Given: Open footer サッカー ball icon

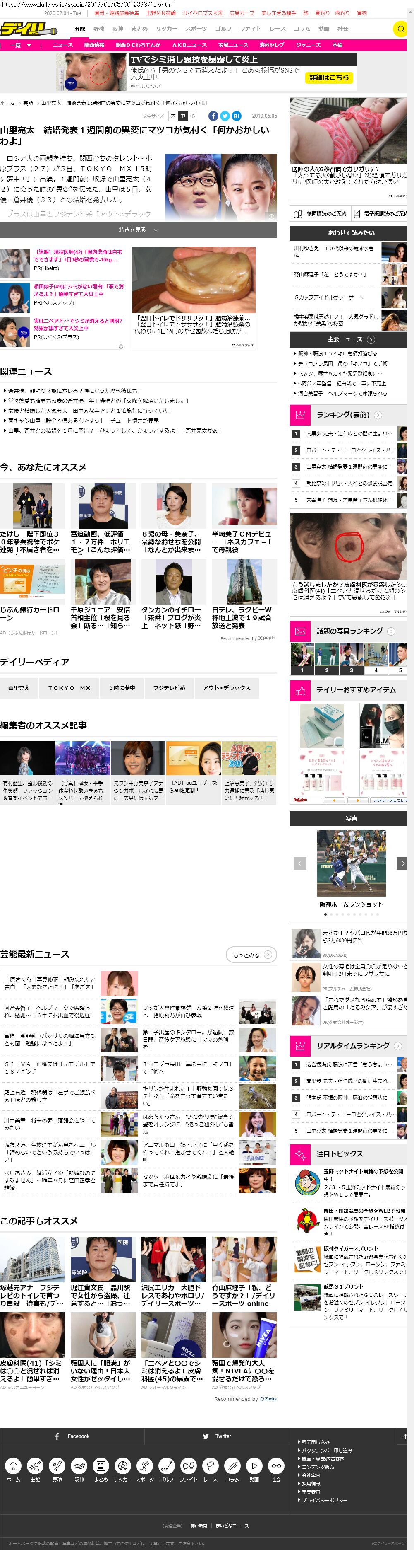Looking at the screenshot, I should 122,1466.
